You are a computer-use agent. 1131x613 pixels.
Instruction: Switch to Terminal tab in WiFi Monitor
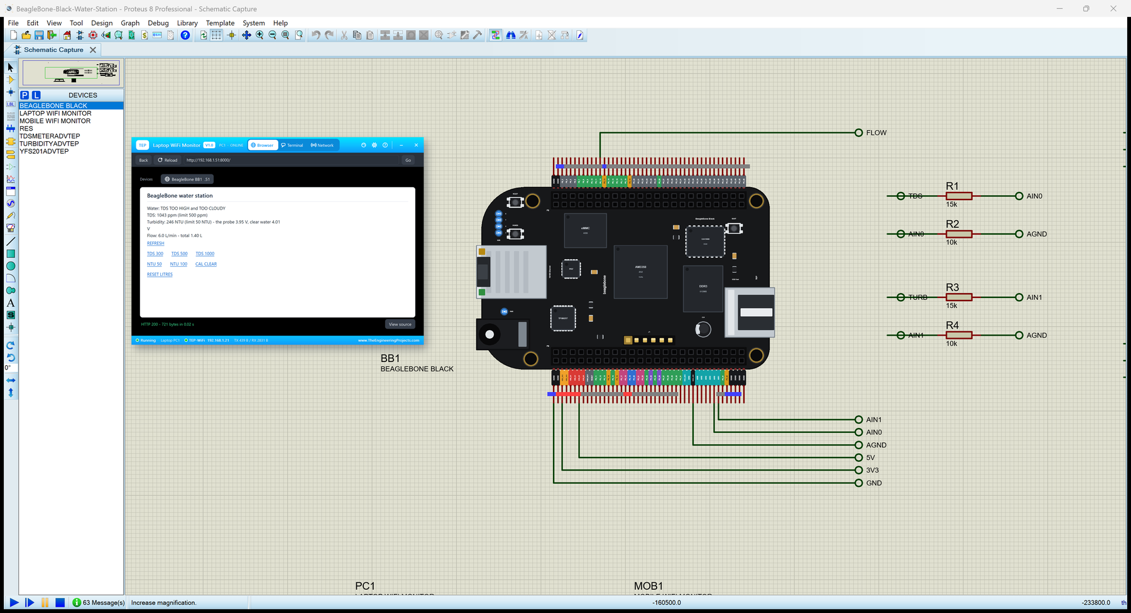[x=292, y=145]
